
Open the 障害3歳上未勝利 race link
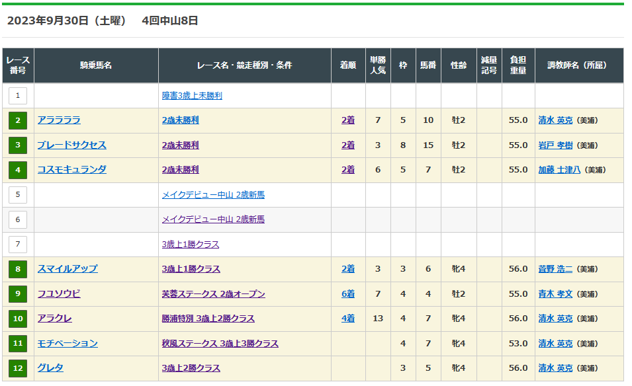click(192, 96)
